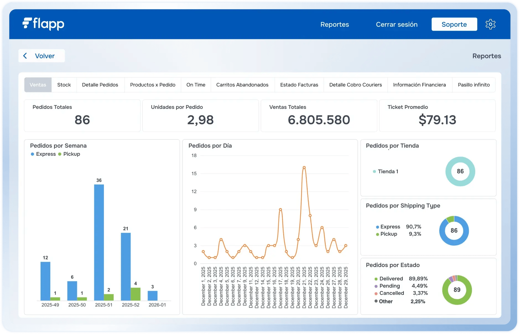Click the peak data point on December 22
520x334 pixels.
click(x=304, y=168)
